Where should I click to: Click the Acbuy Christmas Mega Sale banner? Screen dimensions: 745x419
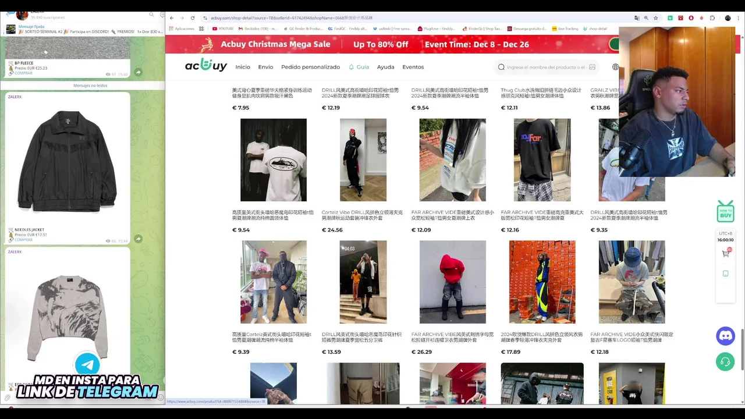tap(391, 44)
